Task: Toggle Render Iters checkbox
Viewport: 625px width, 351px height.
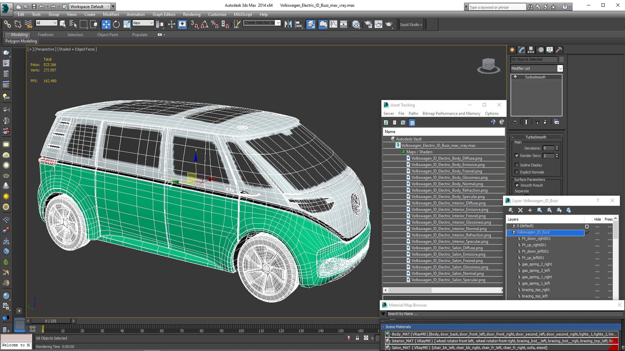Action: [517, 156]
